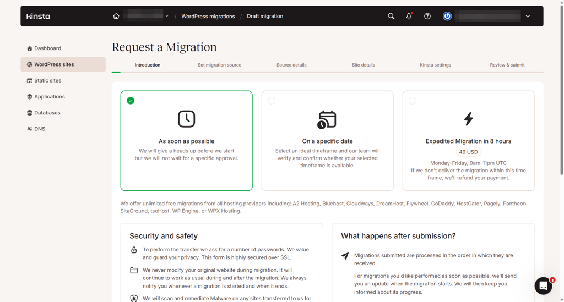
Task: Open the Static sites sidebar item
Action: pyautogui.click(x=63, y=80)
